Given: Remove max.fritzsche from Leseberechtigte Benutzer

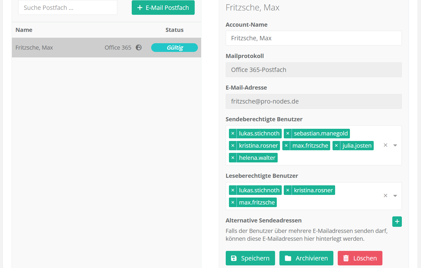Looking at the screenshot, I should coord(233,202).
